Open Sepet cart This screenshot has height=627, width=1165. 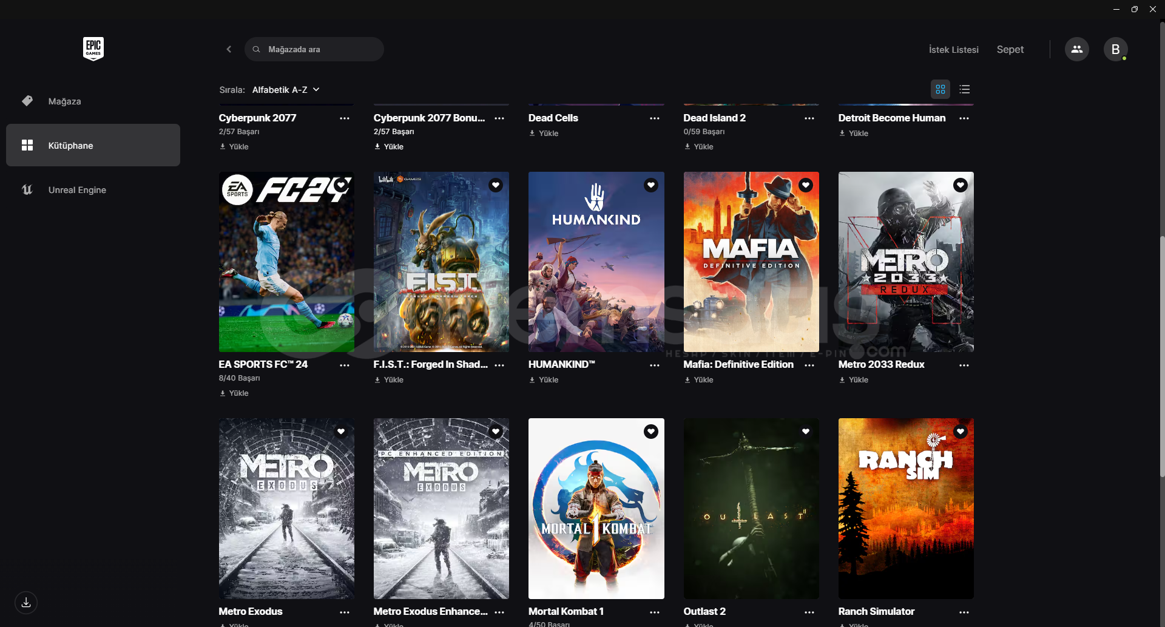point(1010,50)
